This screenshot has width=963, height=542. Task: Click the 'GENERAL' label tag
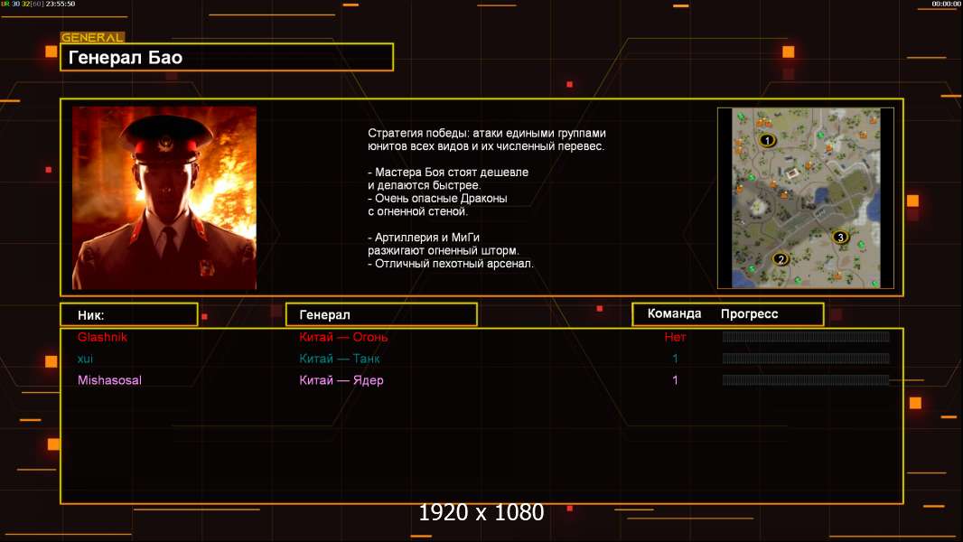[93, 37]
